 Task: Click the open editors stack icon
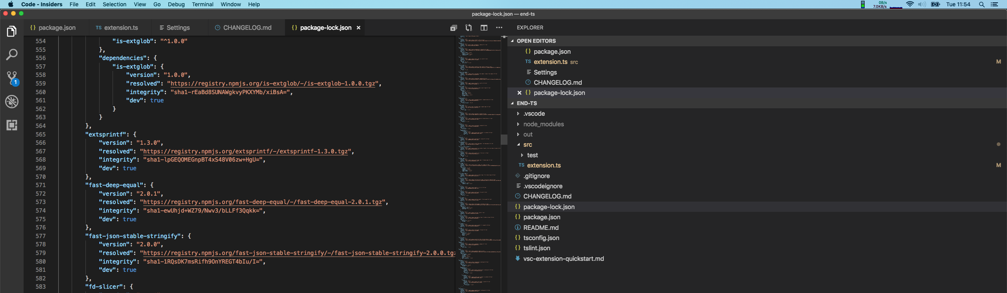[454, 28]
